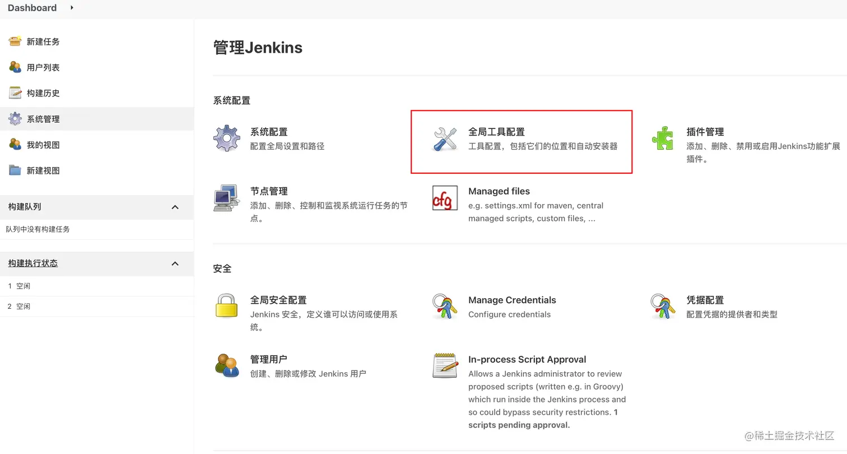The image size is (847, 454).
Task: Click text '1 scripts pending approval.'
Action: [543, 419]
